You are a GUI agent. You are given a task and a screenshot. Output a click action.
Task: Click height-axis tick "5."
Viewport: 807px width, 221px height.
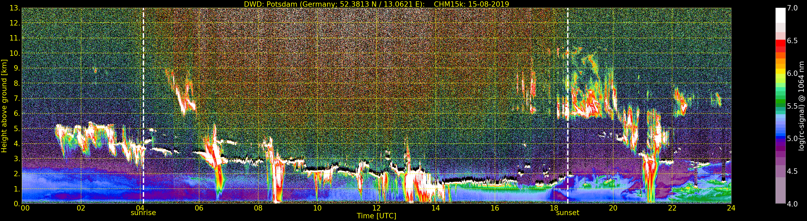(17, 128)
